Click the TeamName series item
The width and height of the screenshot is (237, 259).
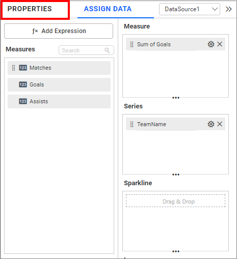tap(175, 124)
